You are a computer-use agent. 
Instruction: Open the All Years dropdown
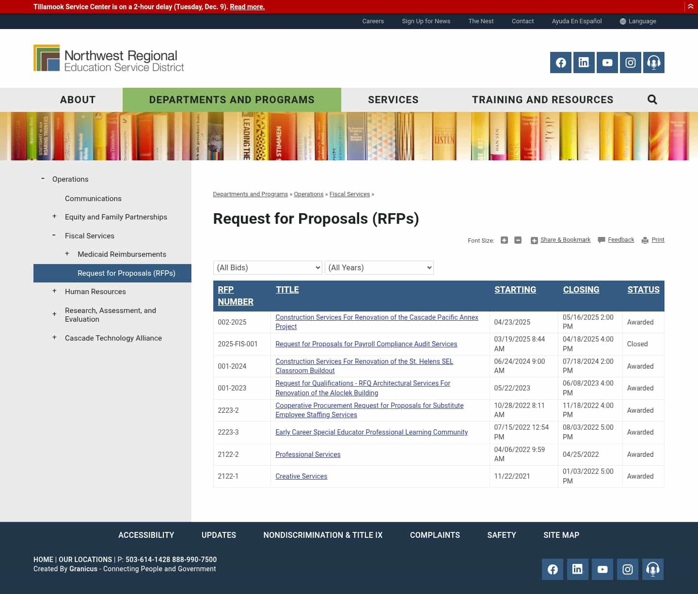tap(379, 268)
